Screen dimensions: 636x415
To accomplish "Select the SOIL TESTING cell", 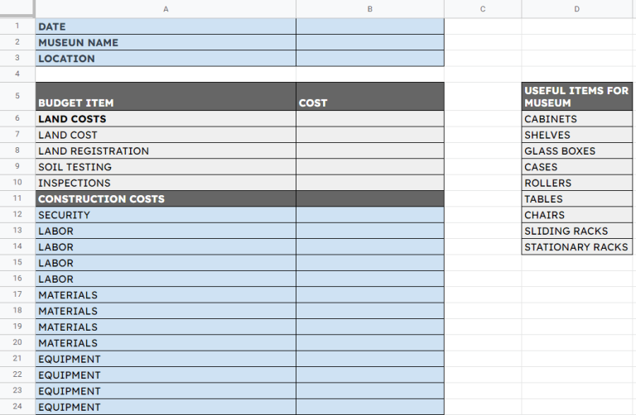I will [x=166, y=166].
